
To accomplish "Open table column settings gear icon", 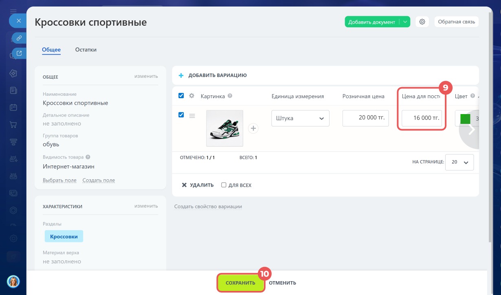I will tap(192, 96).
